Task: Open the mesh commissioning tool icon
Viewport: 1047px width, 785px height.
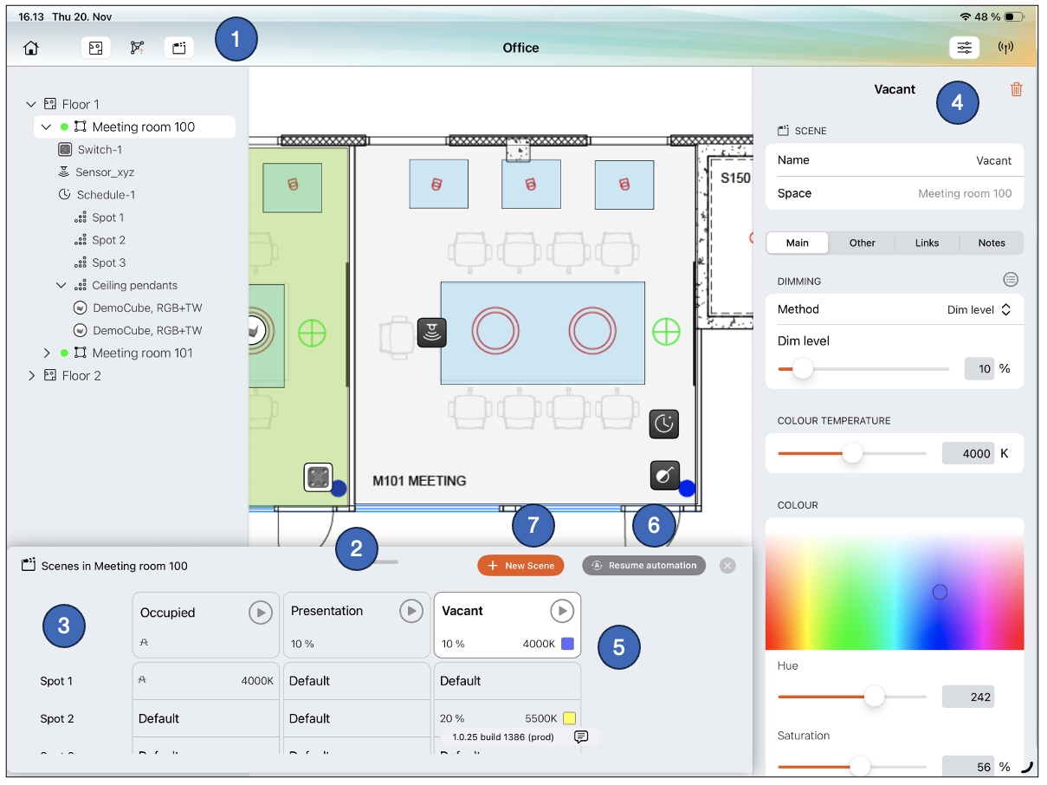Action: [x=137, y=48]
